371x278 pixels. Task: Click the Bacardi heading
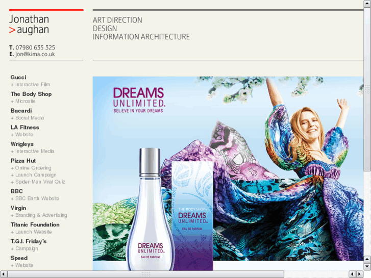coord(21,111)
